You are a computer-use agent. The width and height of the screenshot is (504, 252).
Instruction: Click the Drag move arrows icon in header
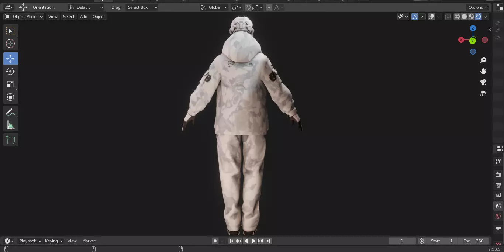pos(23,7)
